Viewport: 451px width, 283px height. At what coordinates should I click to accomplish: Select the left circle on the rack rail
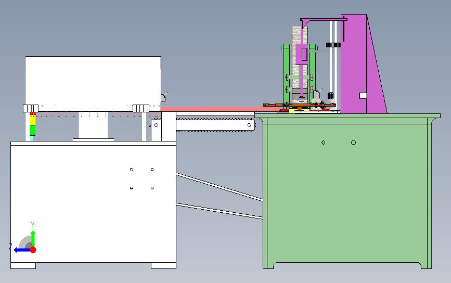tap(156, 125)
